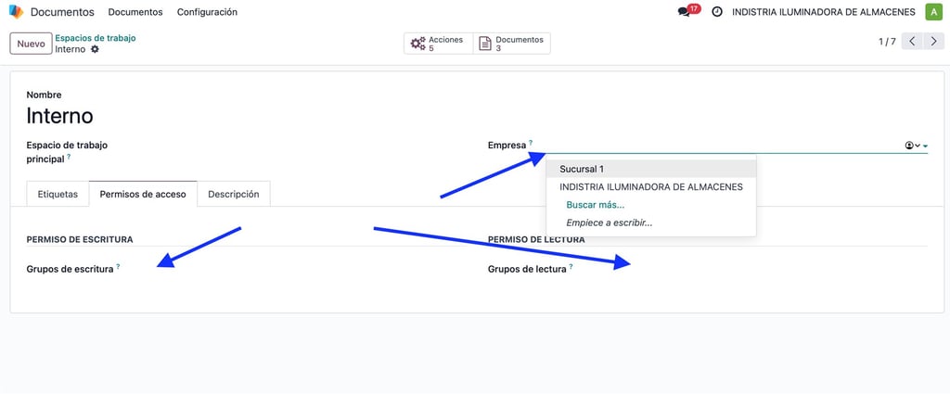Click the Acciones gears smart button
The width and height of the screenshot is (950, 394).
coord(438,44)
